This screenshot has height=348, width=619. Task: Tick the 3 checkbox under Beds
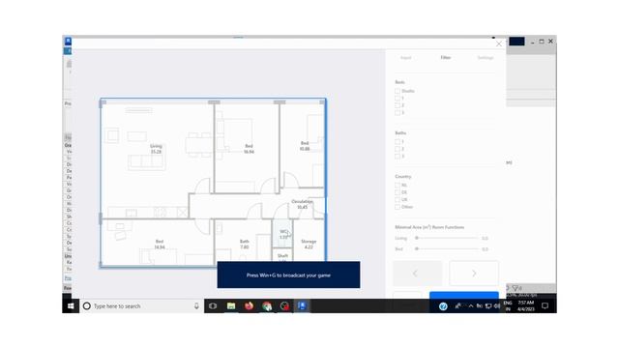click(398, 113)
